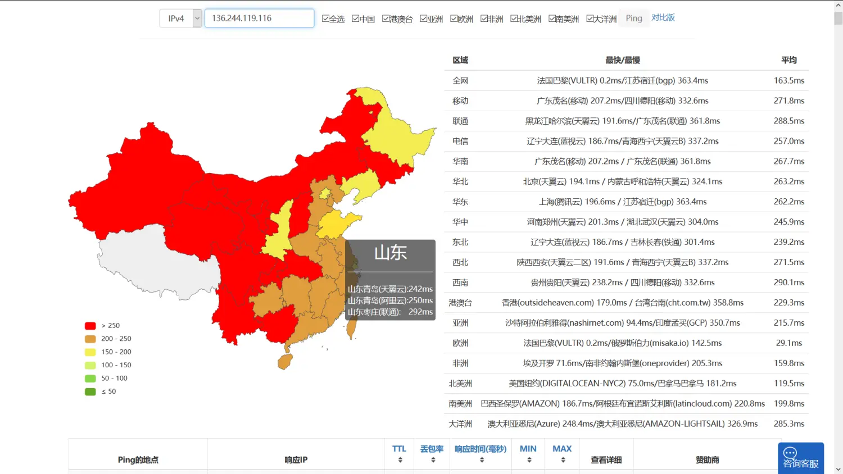Click the yellow 150 - 200 legend swatch
843x474 pixels.
pos(90,352)
